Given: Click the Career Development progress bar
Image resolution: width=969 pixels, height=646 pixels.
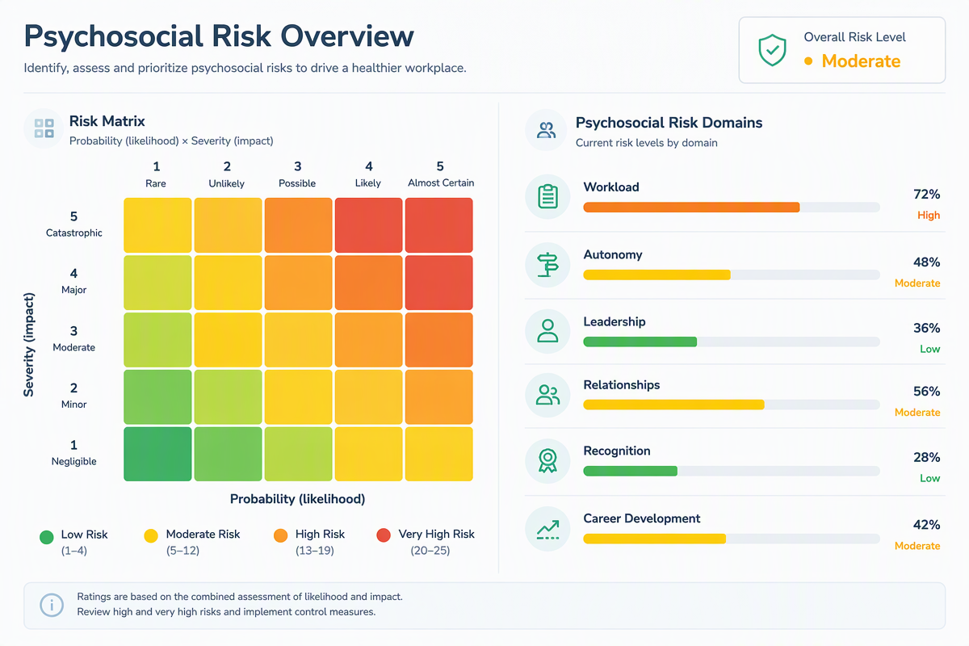Looking at the screenshot, I should pos(732,539).
